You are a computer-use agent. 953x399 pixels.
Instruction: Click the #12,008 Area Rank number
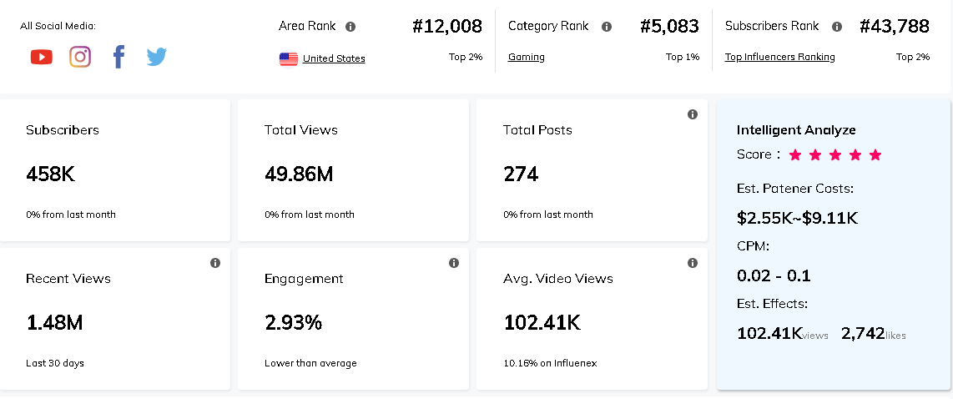click(447, 27)
